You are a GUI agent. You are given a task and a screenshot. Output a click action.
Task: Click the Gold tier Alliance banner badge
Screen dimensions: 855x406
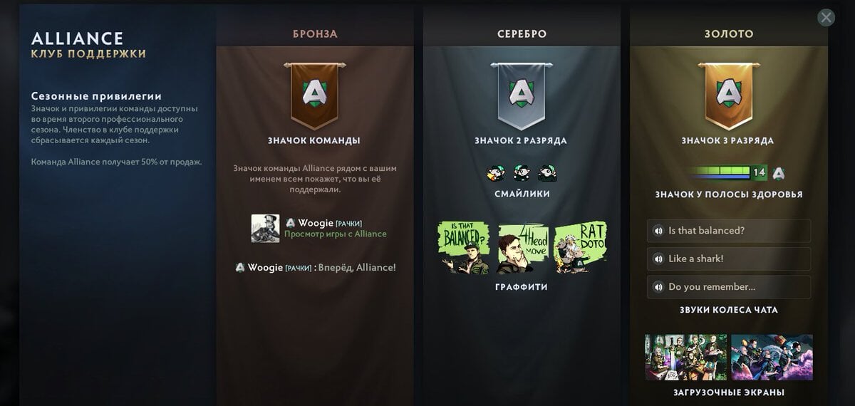727,95
